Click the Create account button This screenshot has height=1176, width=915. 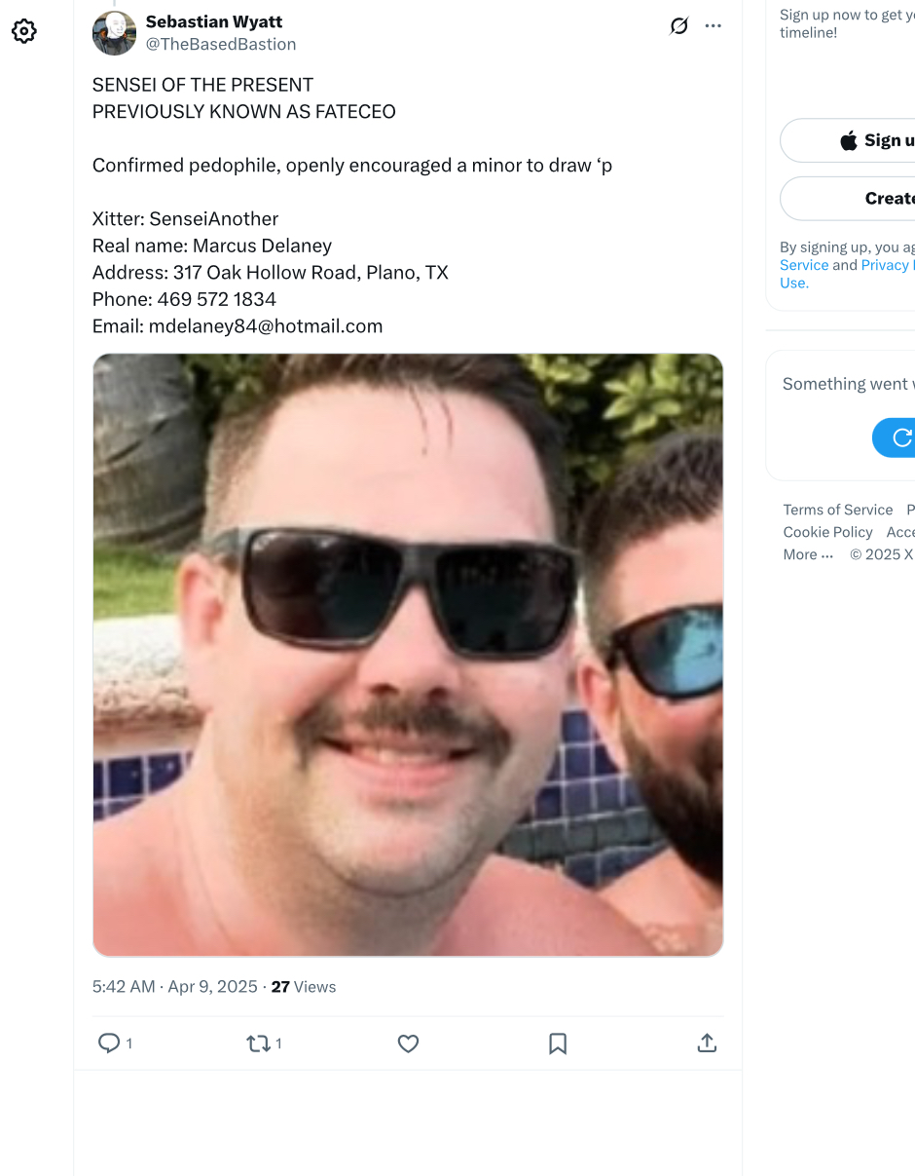tap(848, 199)
